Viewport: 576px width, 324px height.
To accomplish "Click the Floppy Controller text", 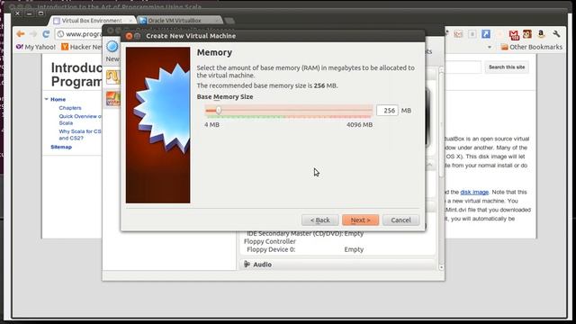I will 270,241.
